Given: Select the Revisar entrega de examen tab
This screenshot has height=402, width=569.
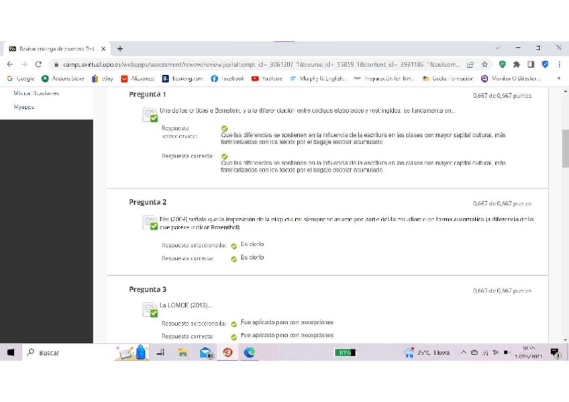Looking at the screenshot, I should click(x=54, y=48).
